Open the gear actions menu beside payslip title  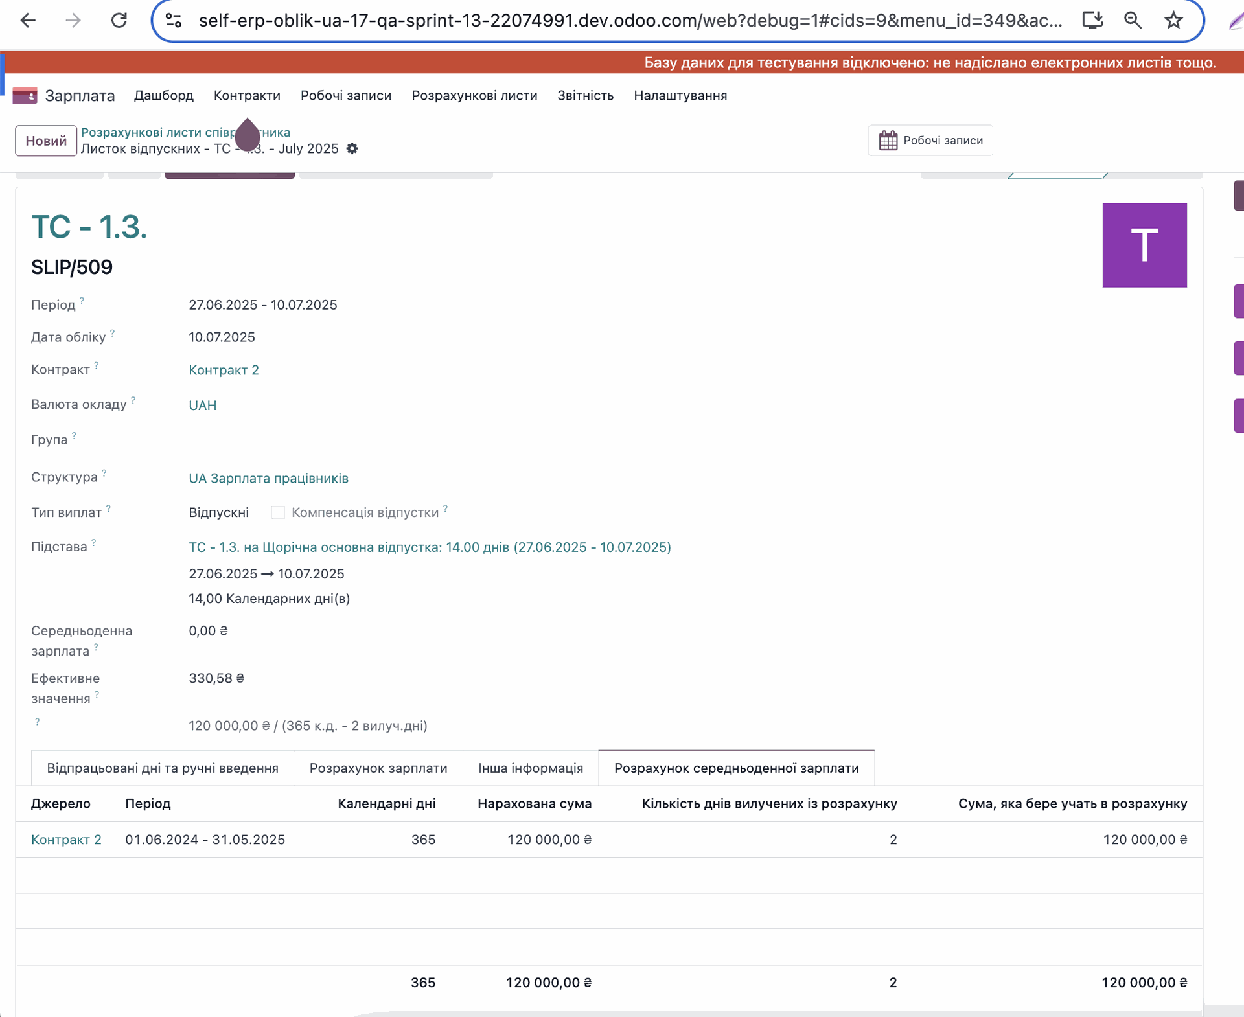point(352,148)
